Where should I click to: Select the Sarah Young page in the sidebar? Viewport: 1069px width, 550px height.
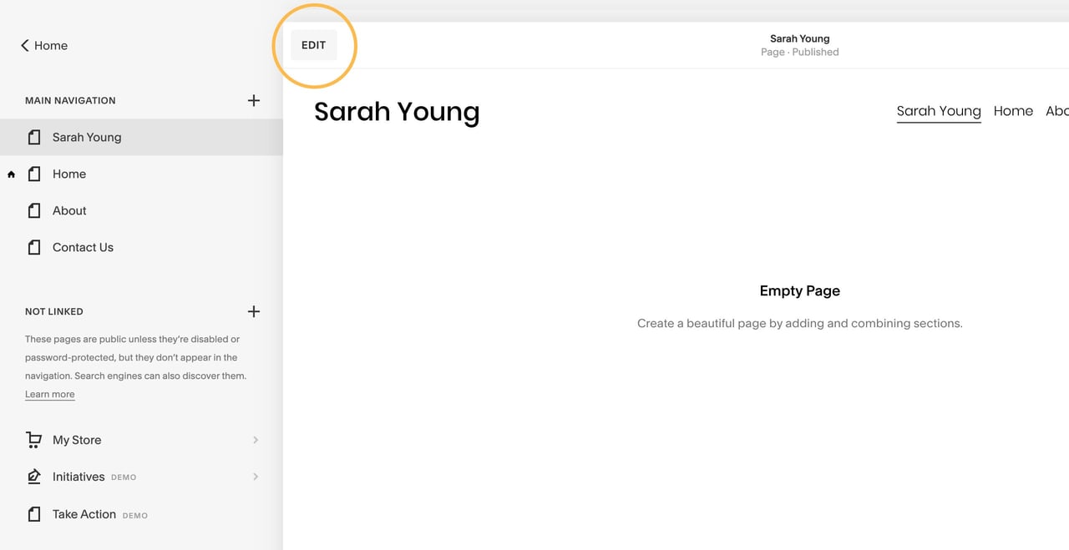(x=86, y=137)
